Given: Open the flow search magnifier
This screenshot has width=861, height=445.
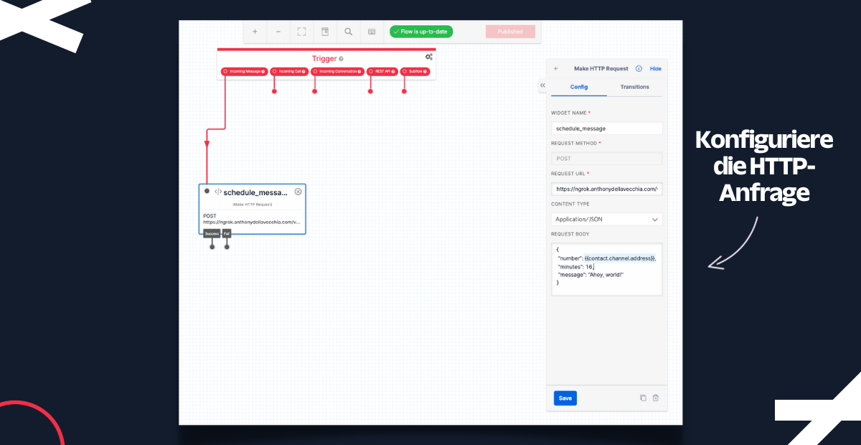Looking at the screenshot, I should pyautogui.click(x=348, y=32).
